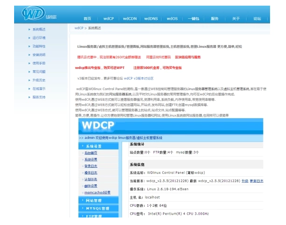
Task: Open 在线演示 in the left sidebar
Action: 39,89
